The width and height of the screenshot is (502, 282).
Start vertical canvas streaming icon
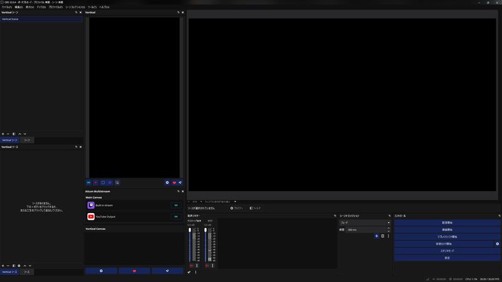tap(88, 182)
